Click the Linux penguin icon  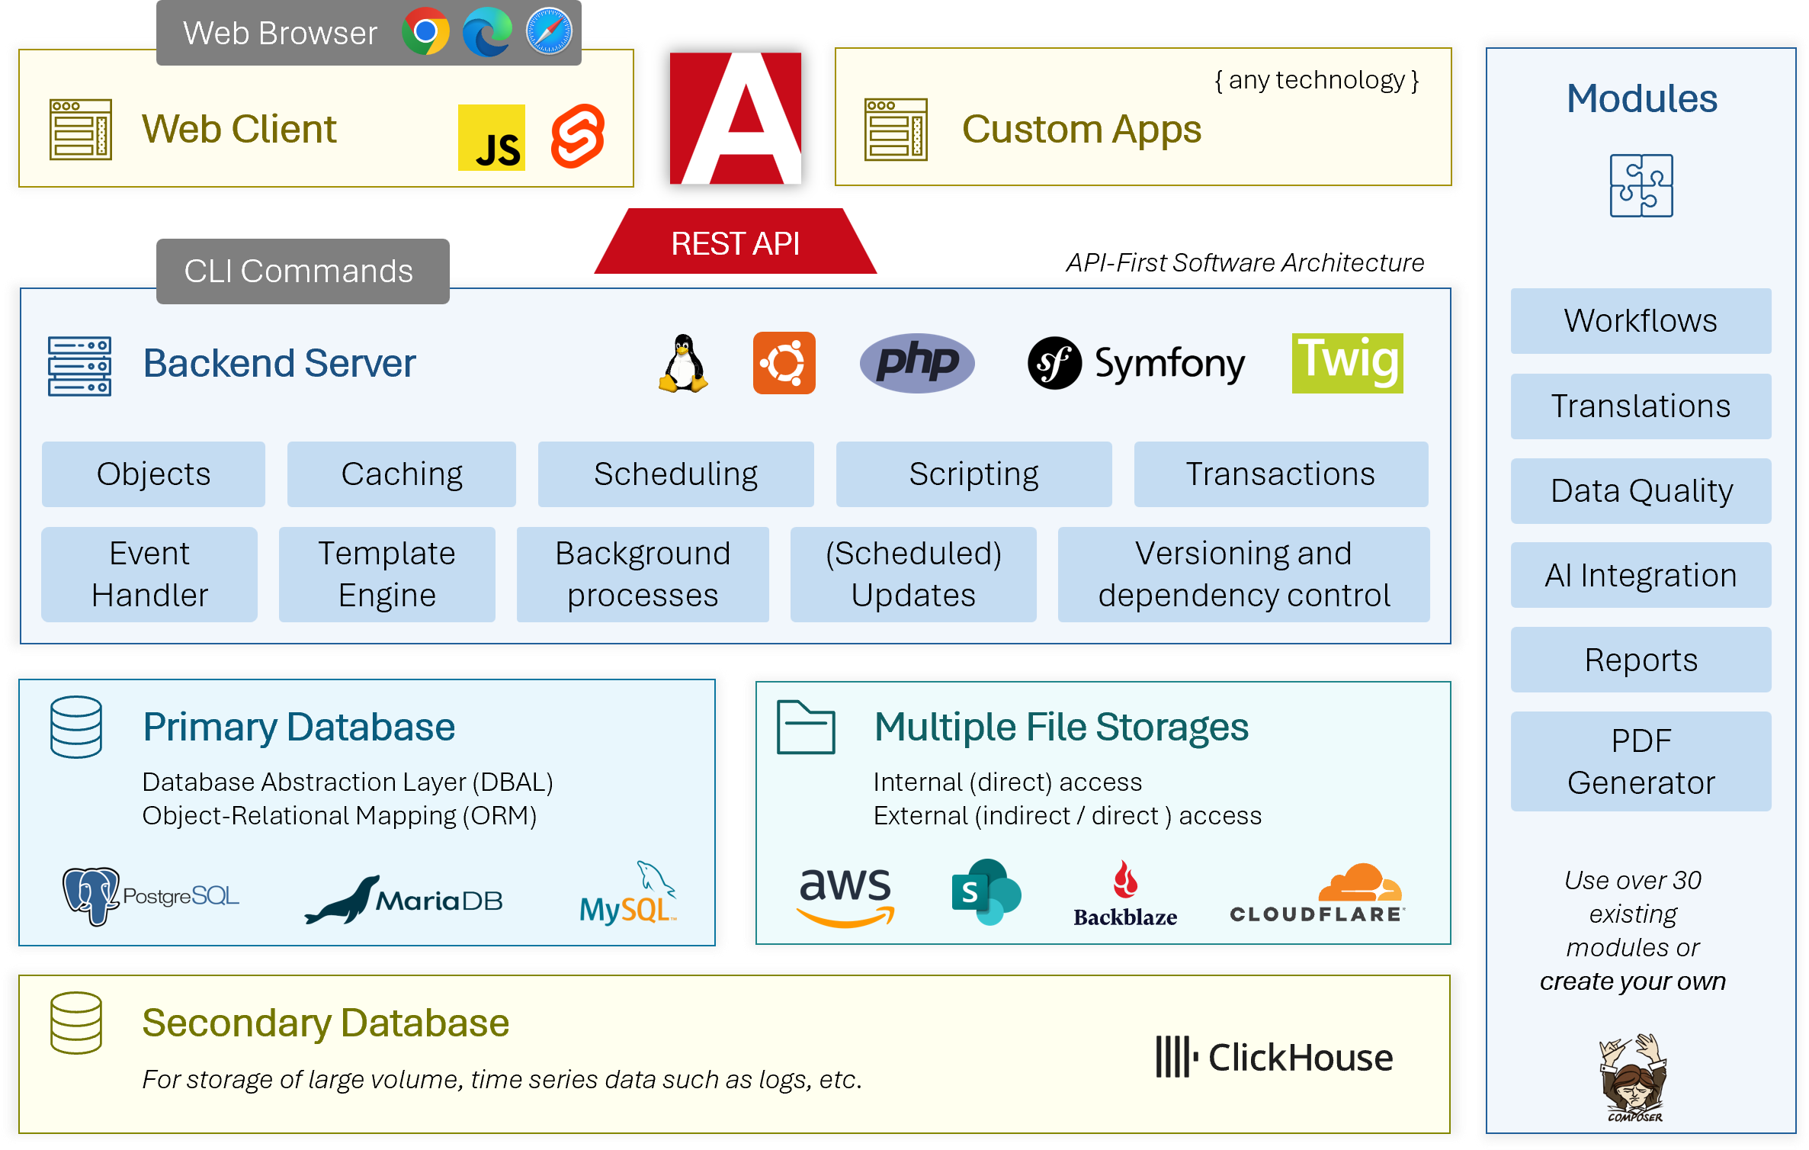click(683, 364)
